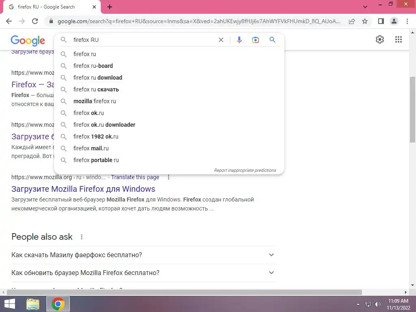Search by image with the camera
This screenshot has width=416, height=312.
(x=255, y=40)
